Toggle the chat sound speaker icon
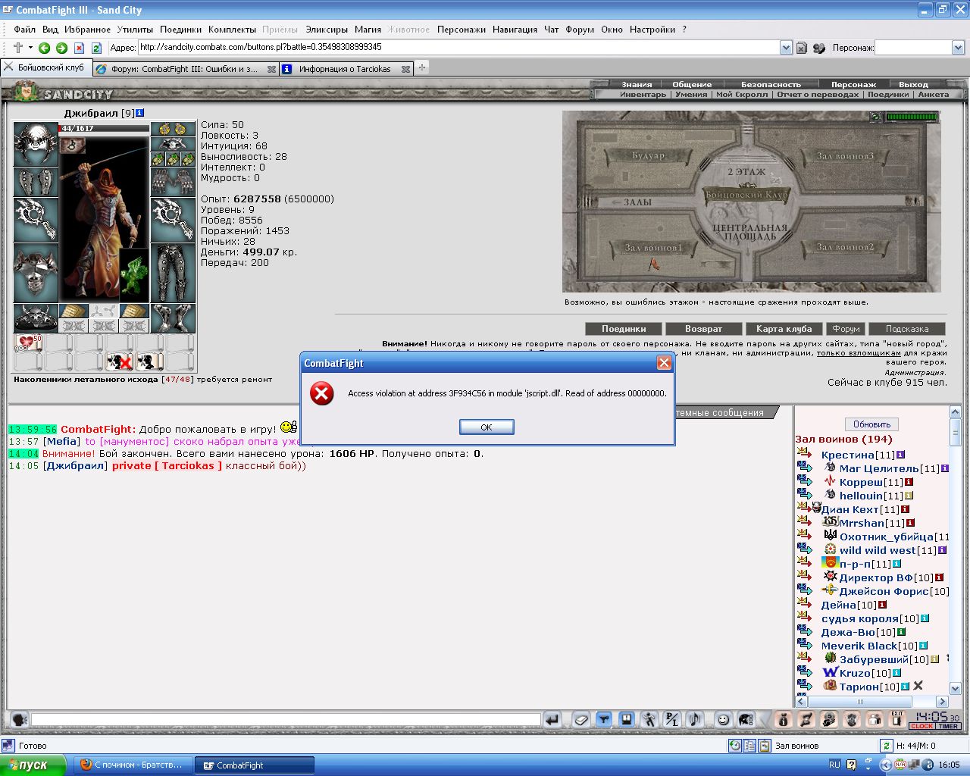 click(695, 719)
